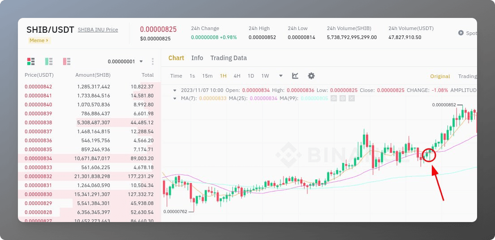Expand the Meme category tag

[39, 40]
